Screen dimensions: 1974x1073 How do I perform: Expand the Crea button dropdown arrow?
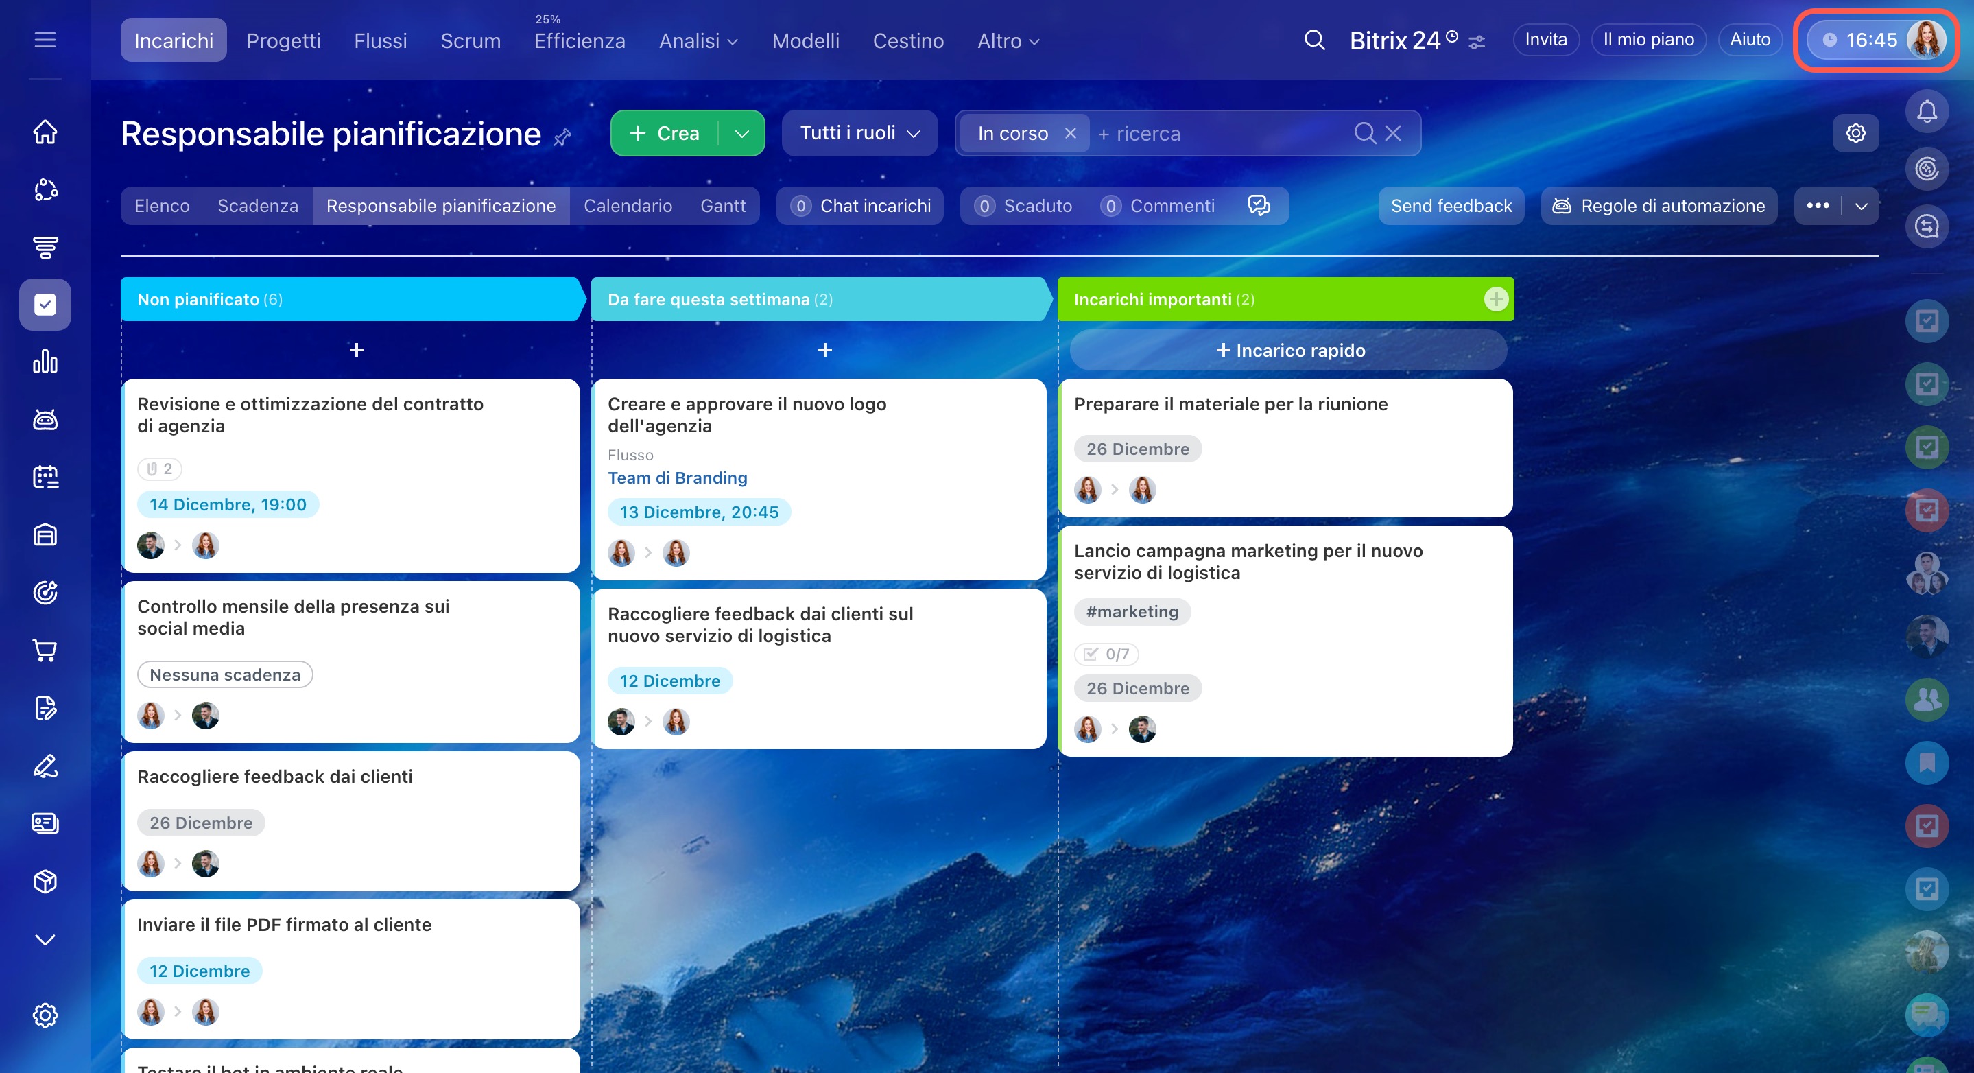click(741, 133)
